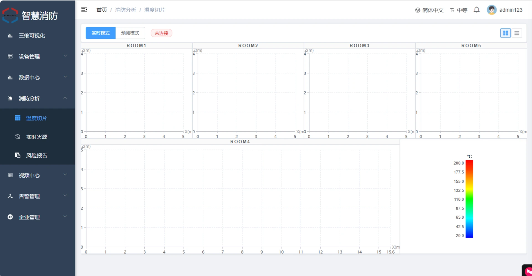Switch to list layout view
532x276 pixels.
pos(517,33)
